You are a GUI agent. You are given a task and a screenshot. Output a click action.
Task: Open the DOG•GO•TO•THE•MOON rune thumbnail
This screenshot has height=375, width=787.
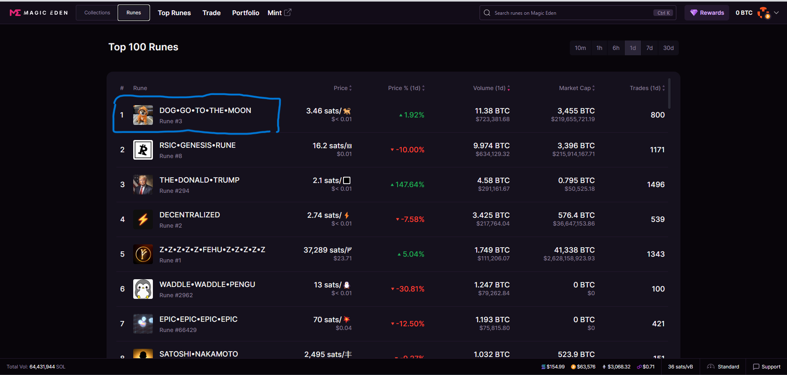(x=143, y=115)
